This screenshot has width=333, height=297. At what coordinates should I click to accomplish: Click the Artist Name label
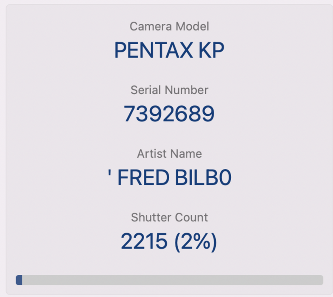(x=169, y=154)
